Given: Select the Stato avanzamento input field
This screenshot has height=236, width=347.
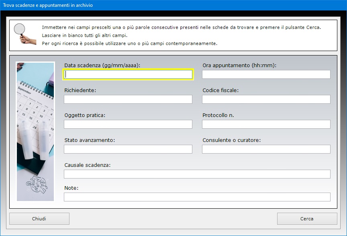Looking at the screenshot, I should (128, 149).
